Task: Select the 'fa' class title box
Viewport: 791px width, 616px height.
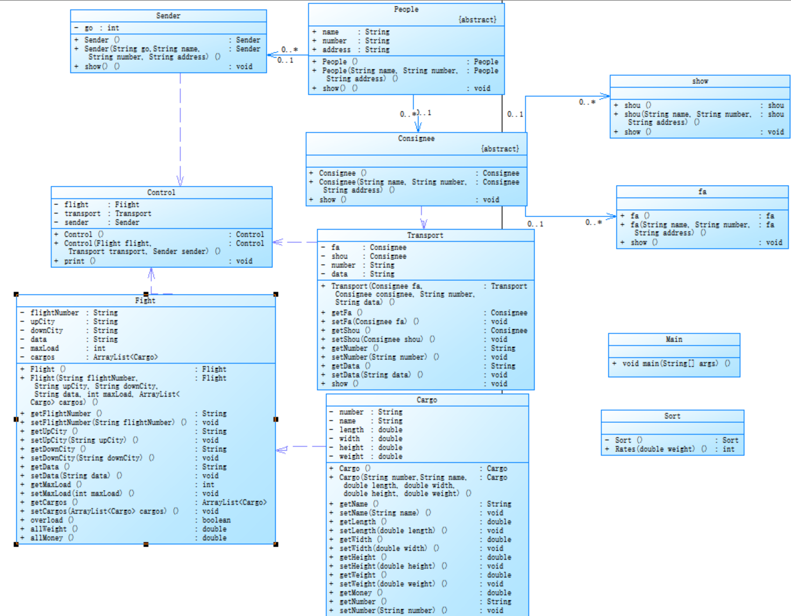Action: point(702,192)
